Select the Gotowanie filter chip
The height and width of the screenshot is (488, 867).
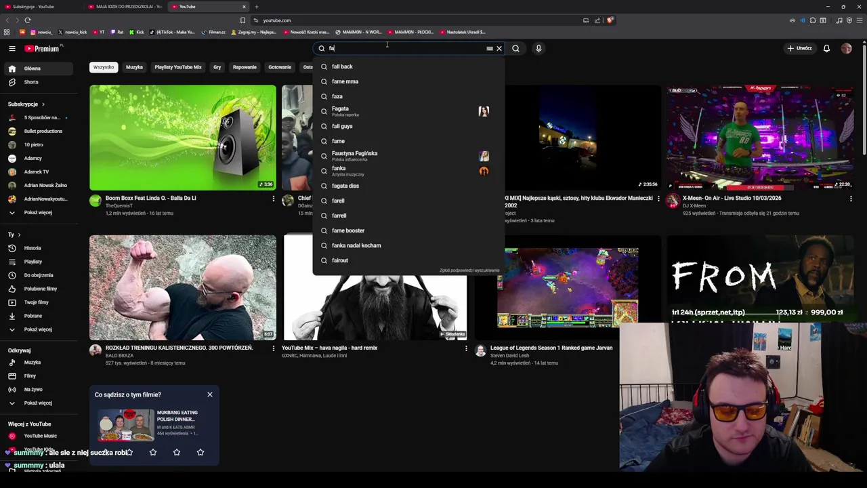point(280,67)
